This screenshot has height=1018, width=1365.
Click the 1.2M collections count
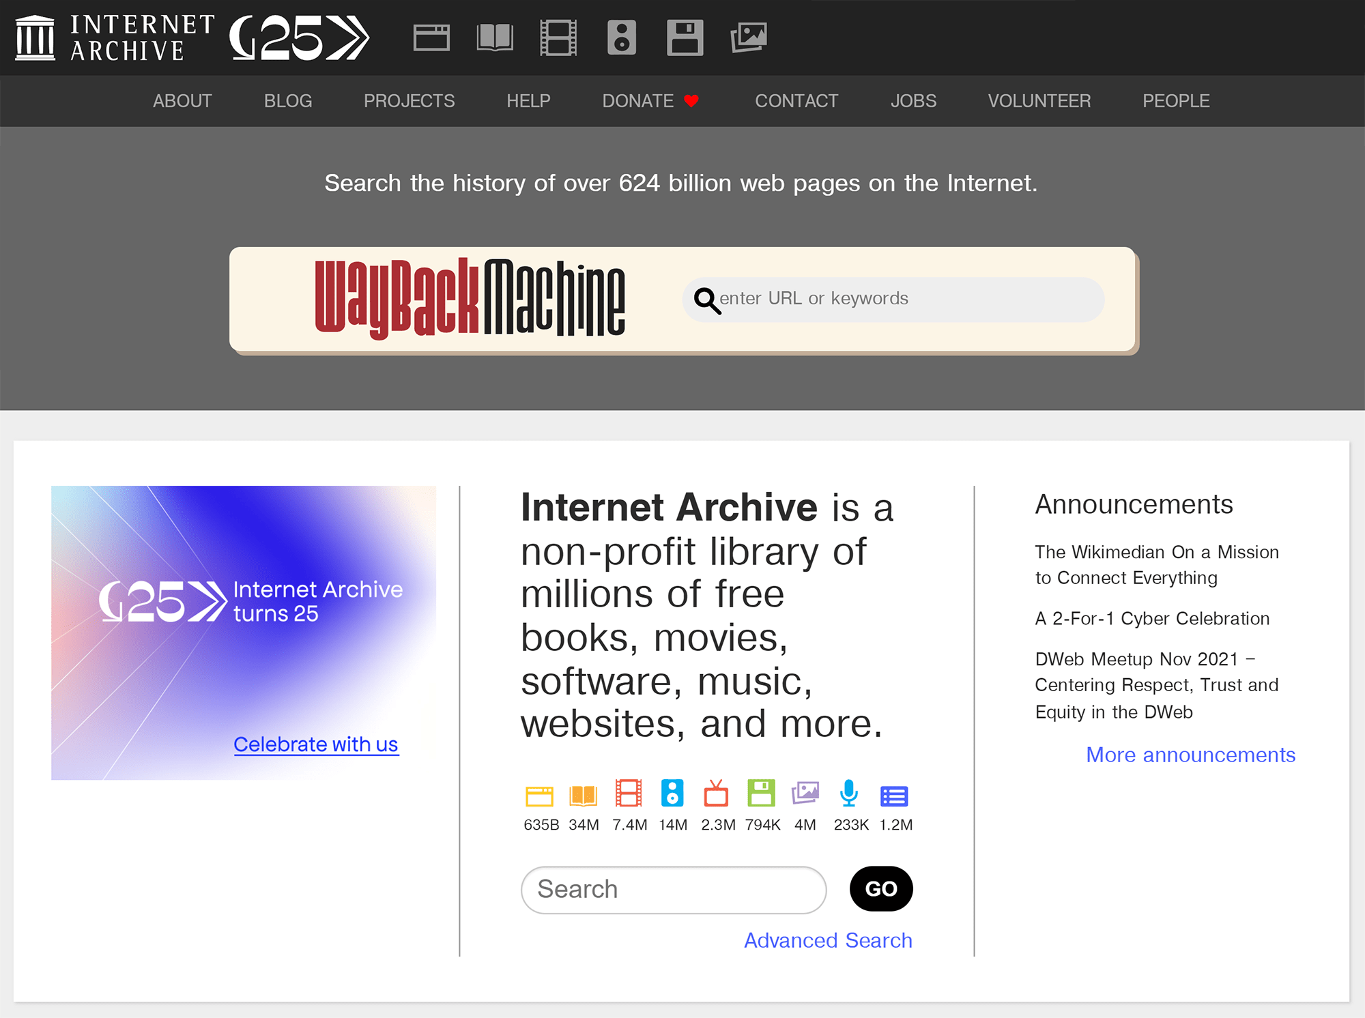pyautogui.click(x=895, y=825)
